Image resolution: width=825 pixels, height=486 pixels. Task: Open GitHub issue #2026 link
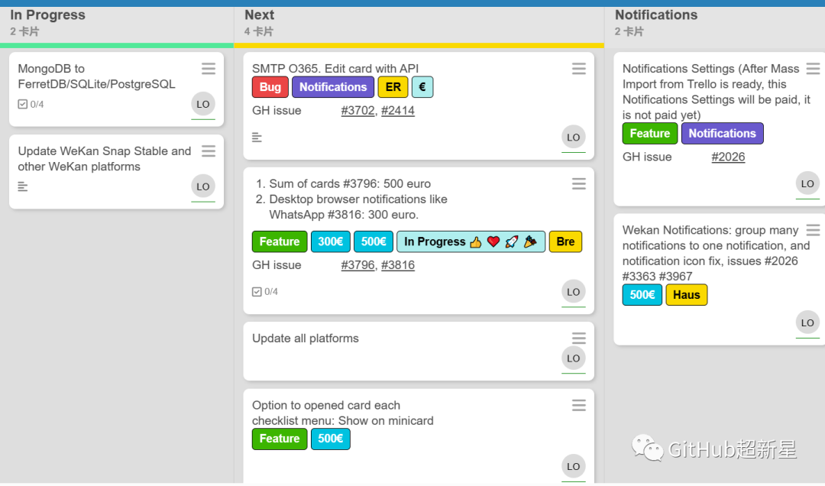click(728, 157)
